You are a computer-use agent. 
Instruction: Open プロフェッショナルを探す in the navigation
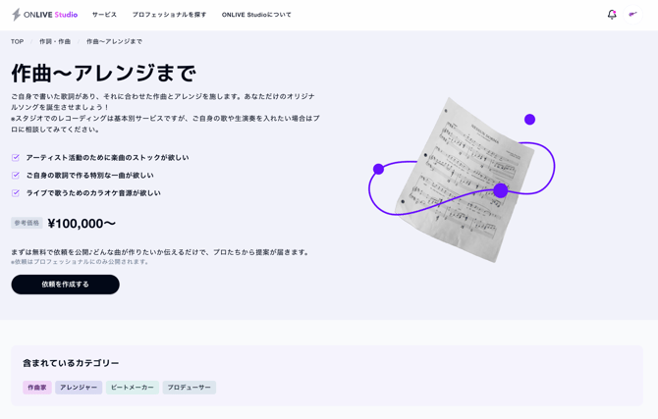point(170,15)
